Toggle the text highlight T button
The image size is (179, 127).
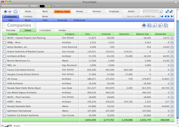[x=48, y=6]
